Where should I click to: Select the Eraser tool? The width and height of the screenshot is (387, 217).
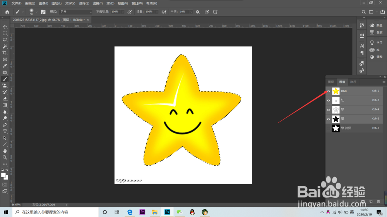point(5,98)
